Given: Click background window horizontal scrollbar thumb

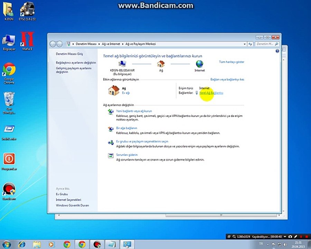Looking at the screenshot, I should coord(221,215).
